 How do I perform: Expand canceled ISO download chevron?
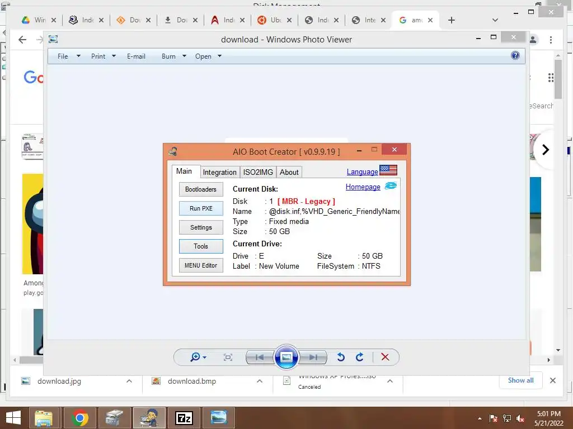click(390, 381)
